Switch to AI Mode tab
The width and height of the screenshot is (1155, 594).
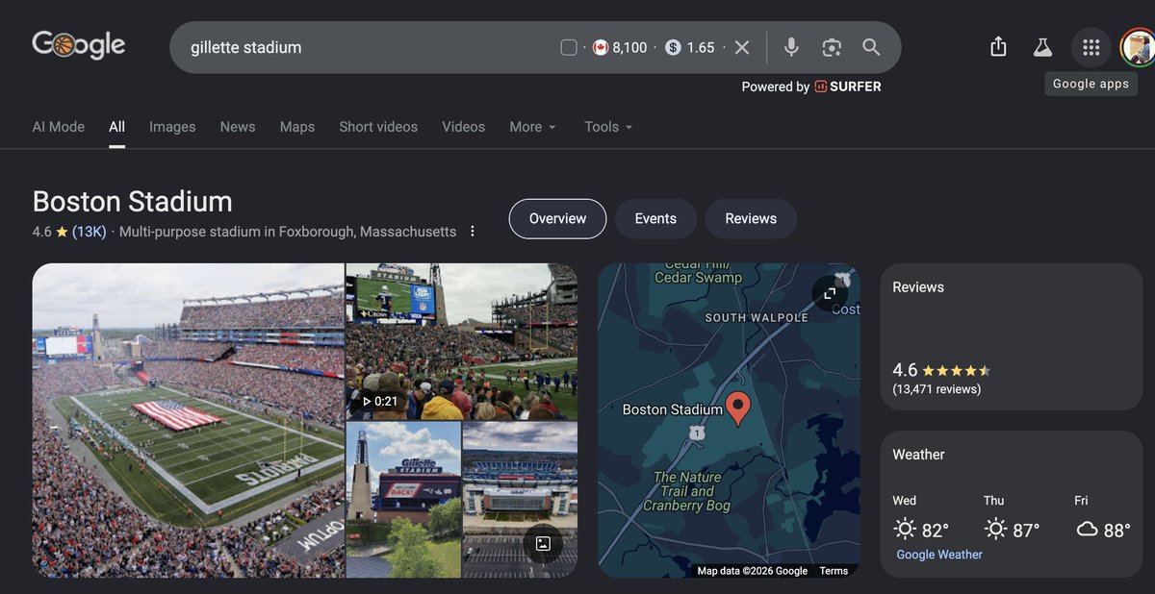click(x=59, y=127)
